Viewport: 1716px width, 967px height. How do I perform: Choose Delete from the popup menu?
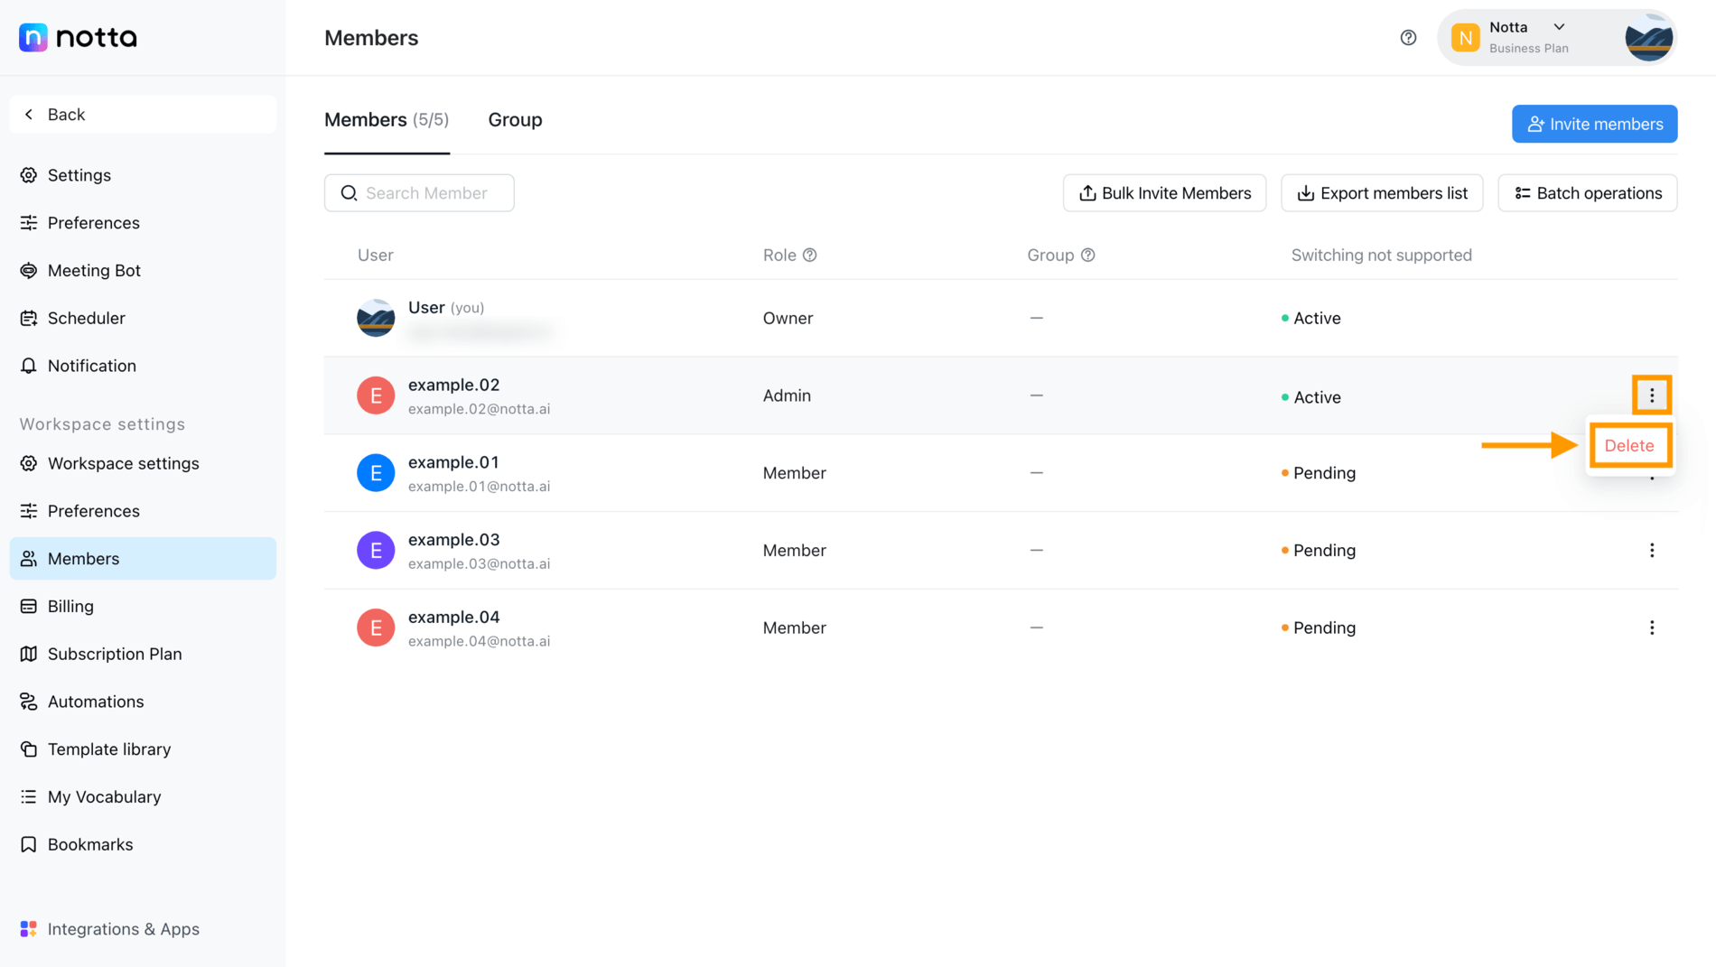[x=1629, y=446]
